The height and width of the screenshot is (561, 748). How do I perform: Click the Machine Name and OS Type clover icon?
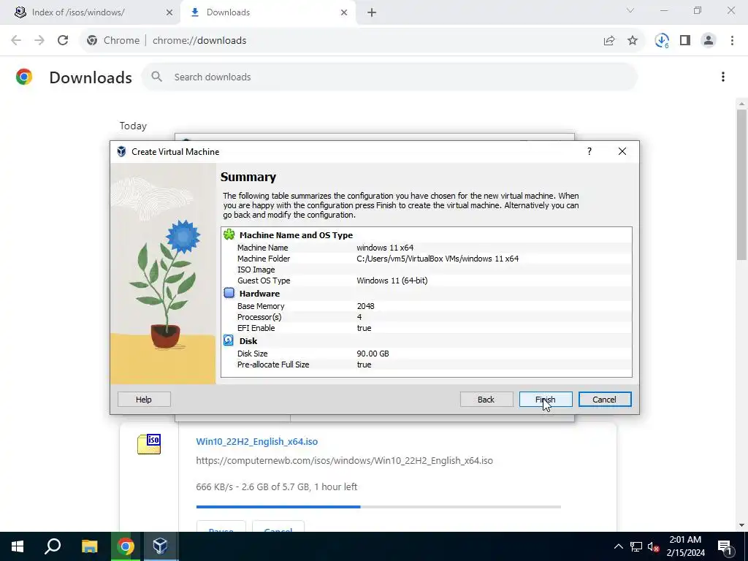(x=229, y=234)
